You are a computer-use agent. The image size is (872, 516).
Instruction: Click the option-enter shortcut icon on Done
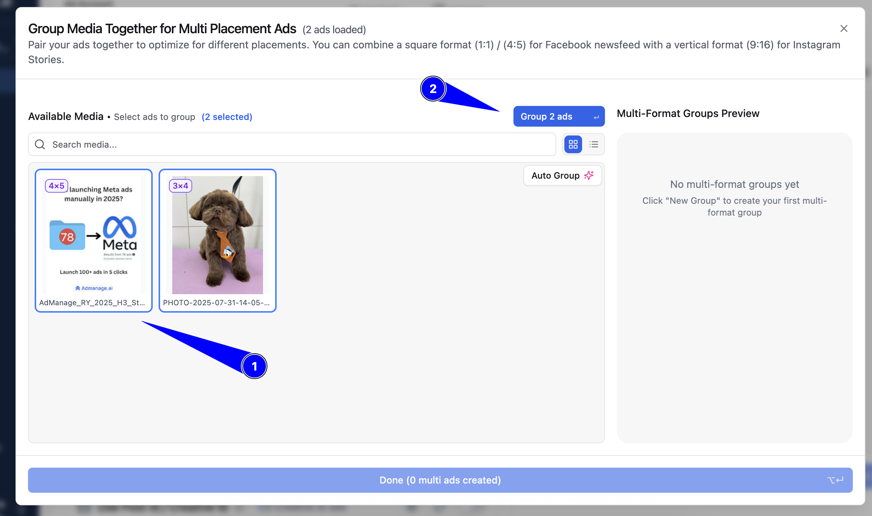click(835, 480)
